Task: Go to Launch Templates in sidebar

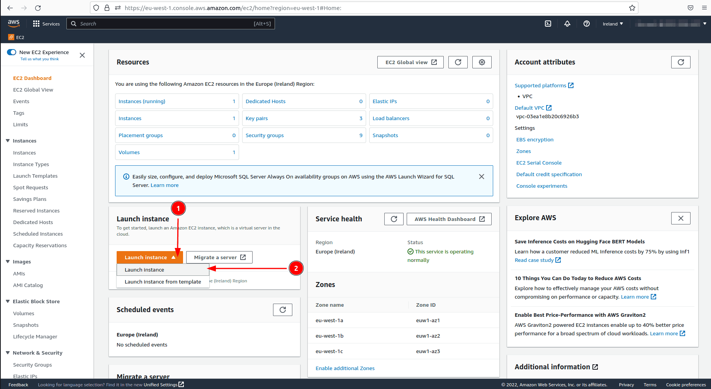Action: [35, 176]
